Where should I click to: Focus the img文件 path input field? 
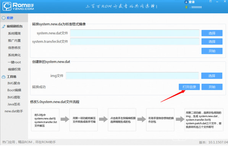pyautogui.click(x=132, y=76)
